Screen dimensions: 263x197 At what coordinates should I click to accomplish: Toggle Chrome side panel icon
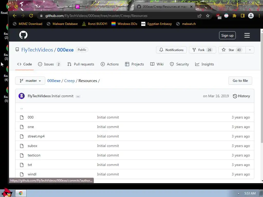[242, 16]
